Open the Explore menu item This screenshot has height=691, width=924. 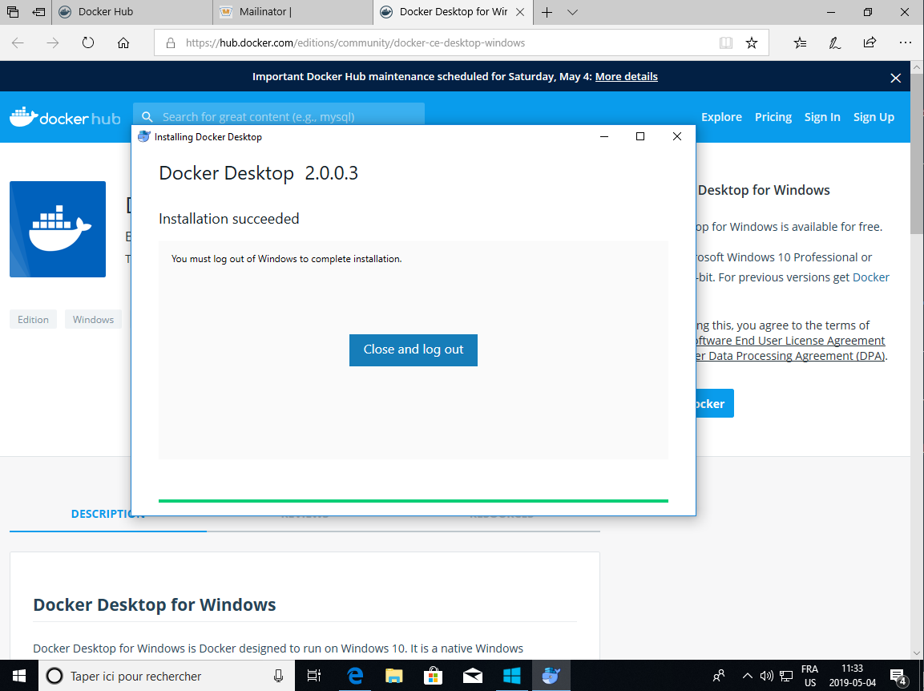tap(721, 117)
